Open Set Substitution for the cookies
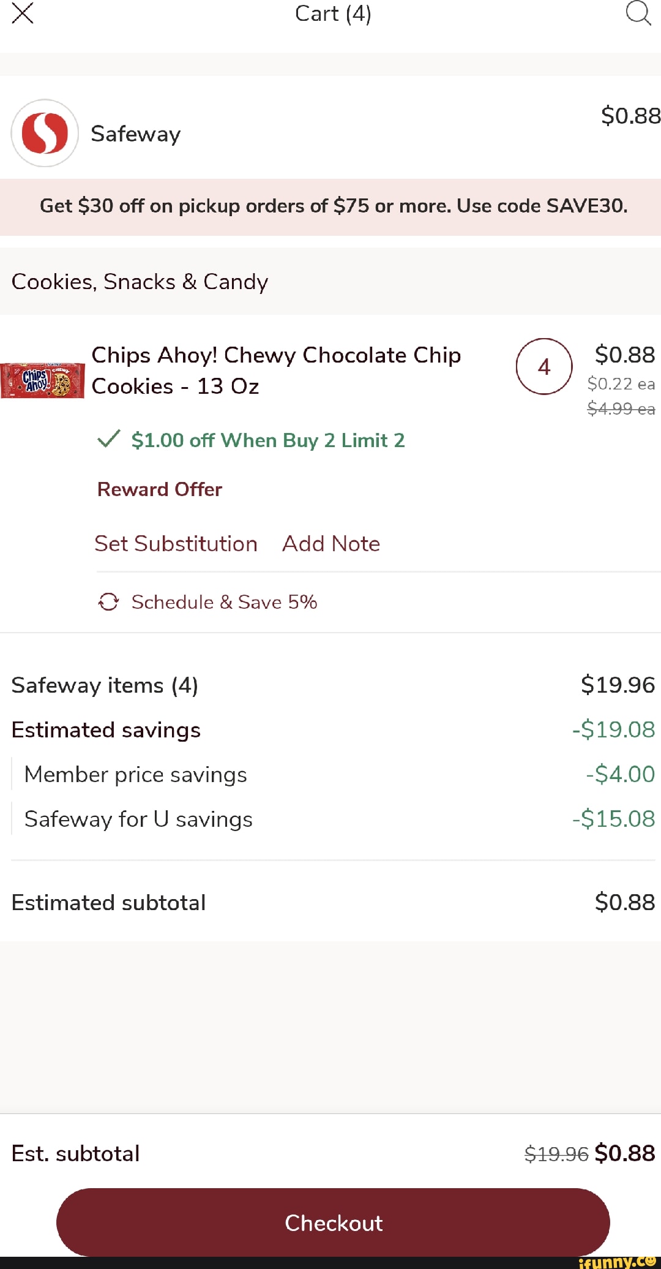 coord(176,544)
